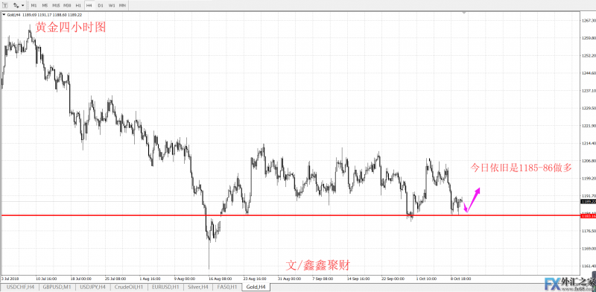Click the 9 Aug 00:00 date label
The height and width of the screenshot is (292, 596).
tap(185, 279)
